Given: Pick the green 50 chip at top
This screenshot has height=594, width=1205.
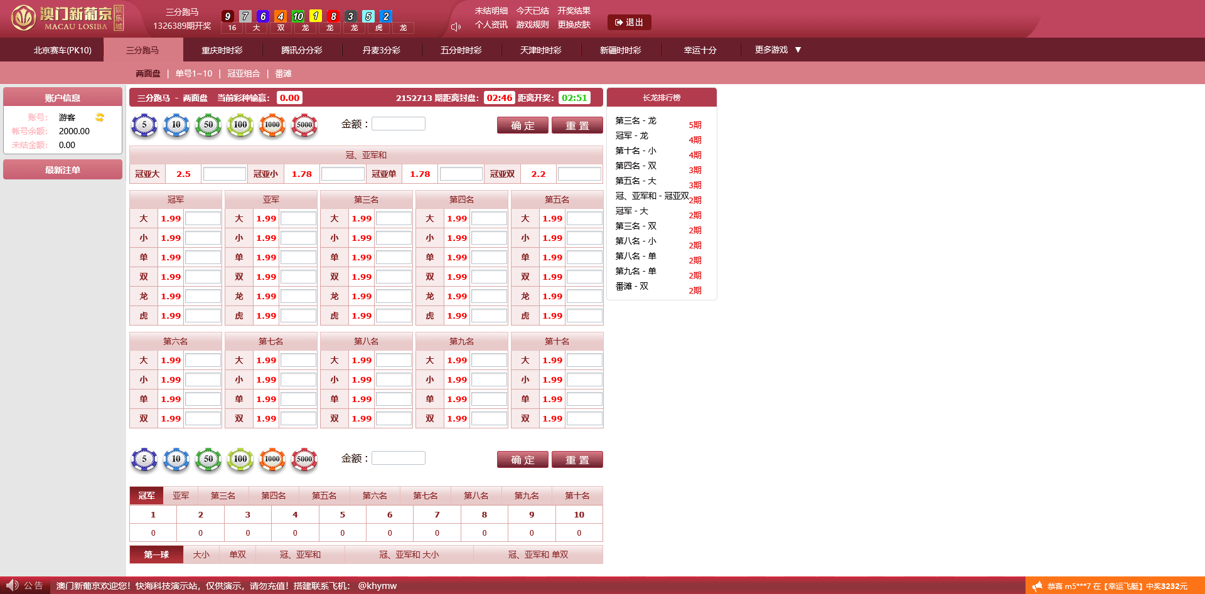Looking at the screenshot, I should point(208,125).
